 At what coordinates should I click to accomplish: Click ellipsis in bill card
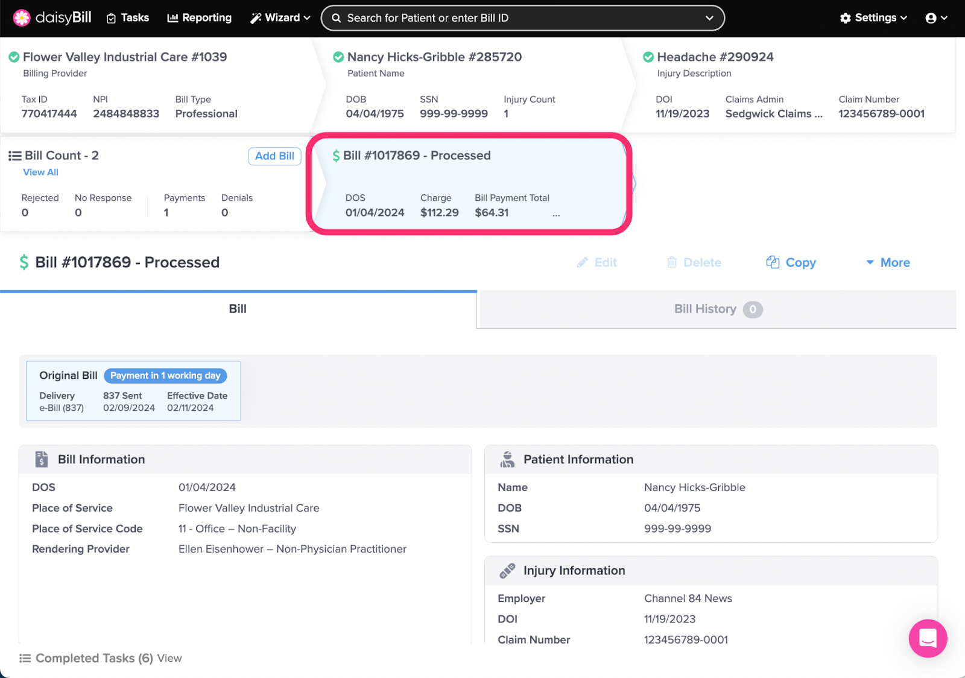(x=556, y=214)
